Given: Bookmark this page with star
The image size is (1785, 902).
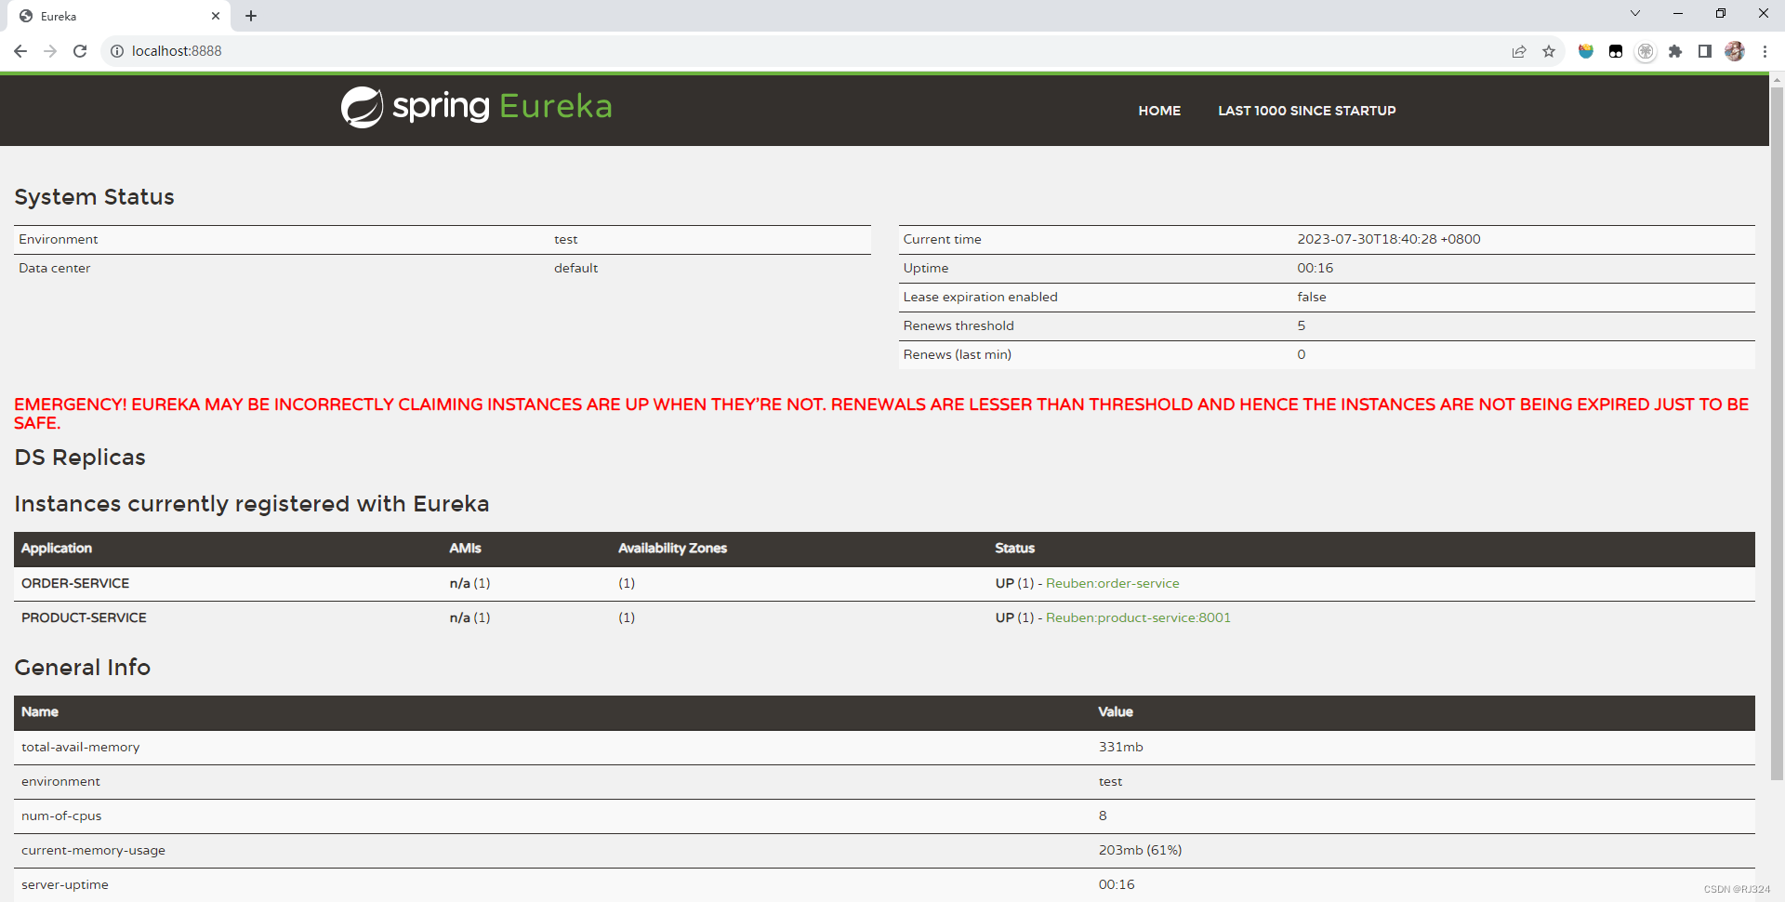Looking at the screenshot, I should pos(1549,51).
